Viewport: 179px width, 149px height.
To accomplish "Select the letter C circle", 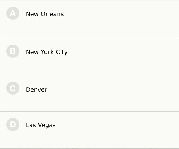I will click(x=13, y=88).
